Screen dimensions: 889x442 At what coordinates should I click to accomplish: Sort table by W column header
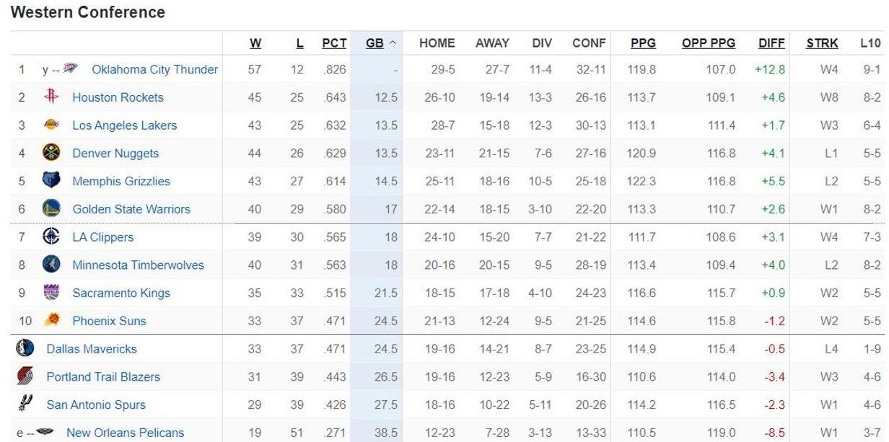pyautogui.click(x=255, y=43)
